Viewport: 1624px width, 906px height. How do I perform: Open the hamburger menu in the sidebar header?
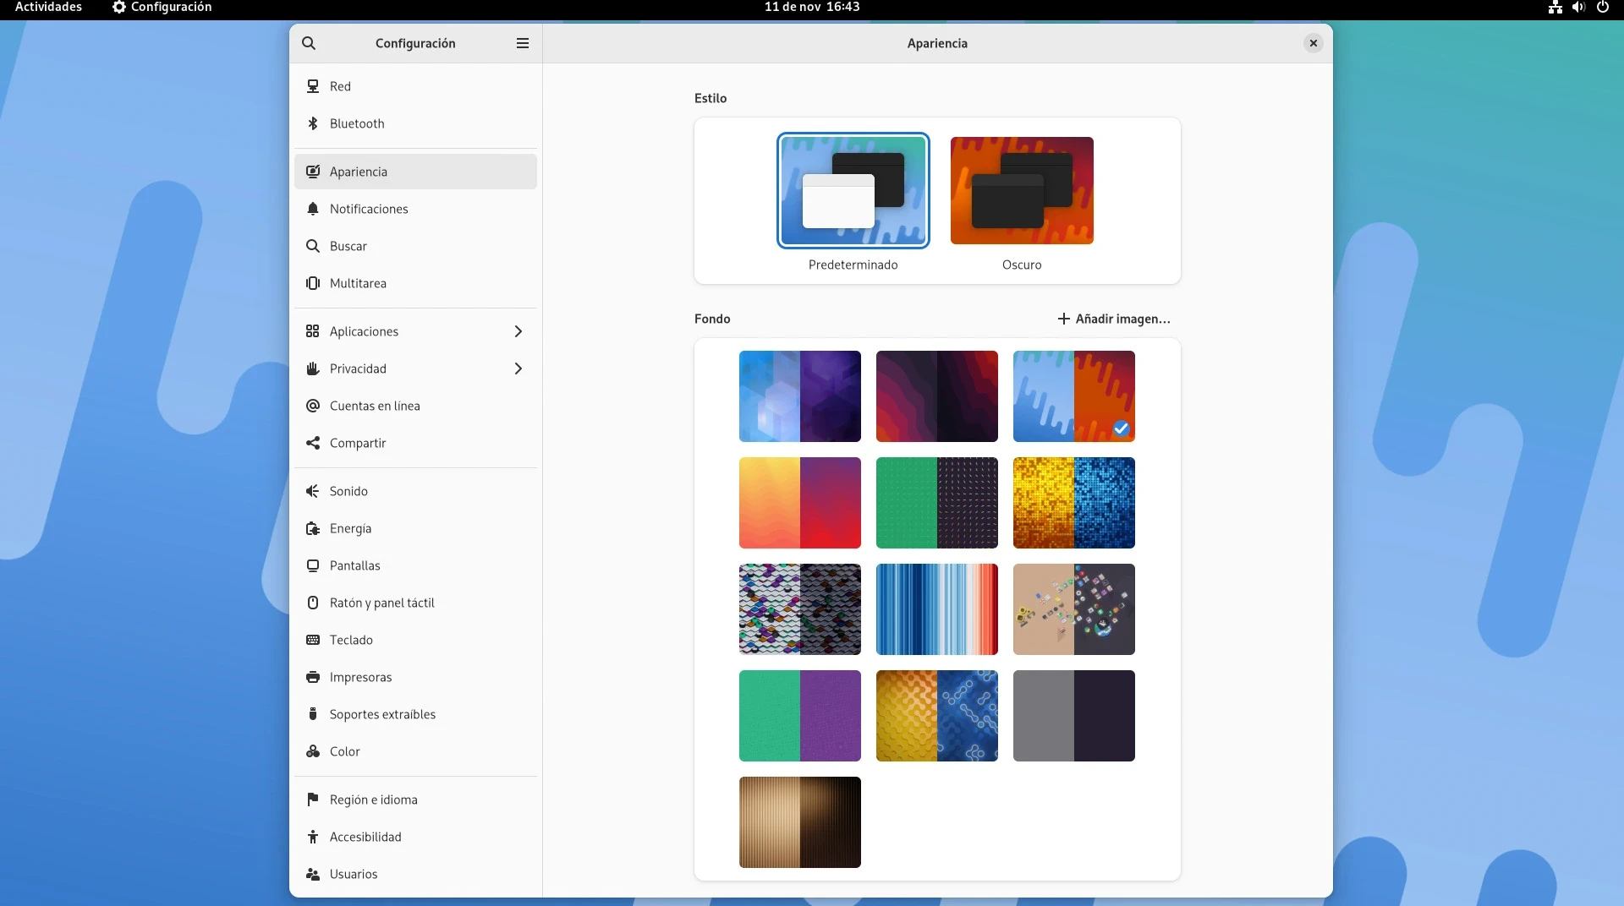pyautogui.click(x=523, y=43)
